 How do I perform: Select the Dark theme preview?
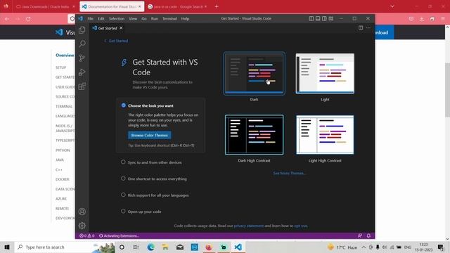click(255, 73)
